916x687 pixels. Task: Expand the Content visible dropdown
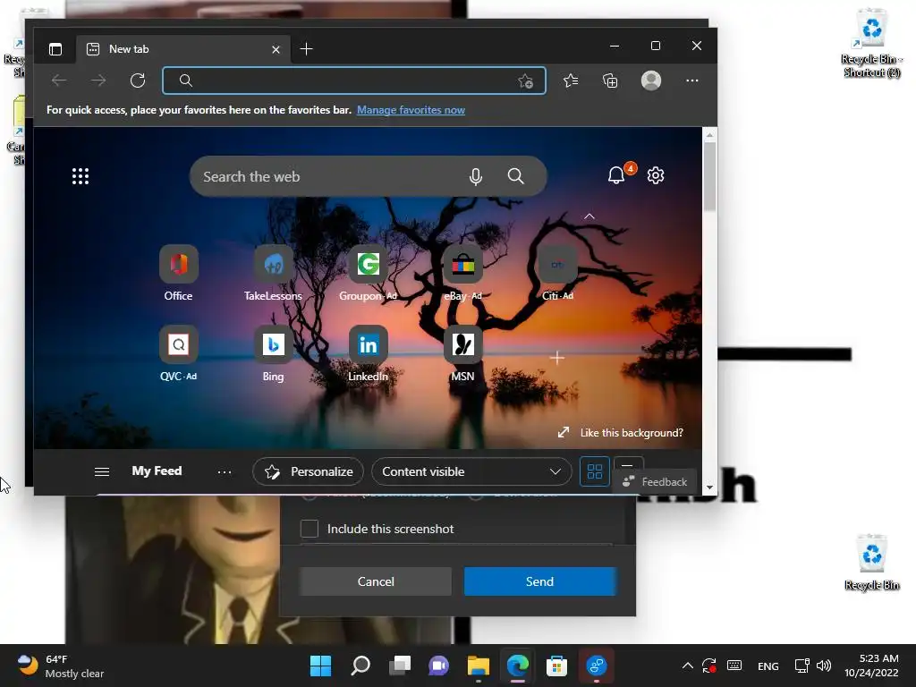click(471, 471)
